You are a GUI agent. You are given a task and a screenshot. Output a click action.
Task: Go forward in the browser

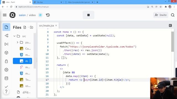[x=7, y=7]
